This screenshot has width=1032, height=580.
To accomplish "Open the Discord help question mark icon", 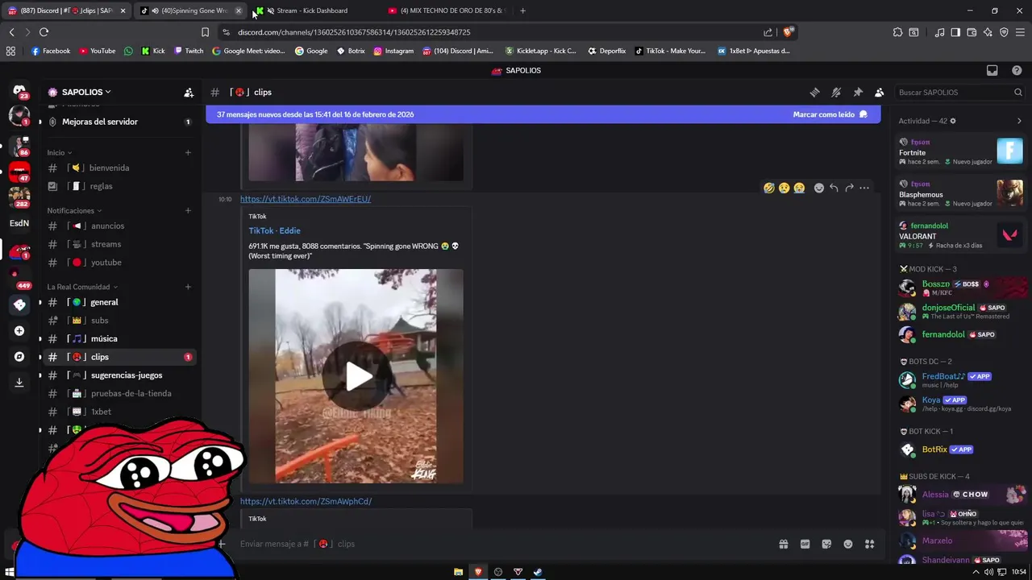I will [1015, 70].
